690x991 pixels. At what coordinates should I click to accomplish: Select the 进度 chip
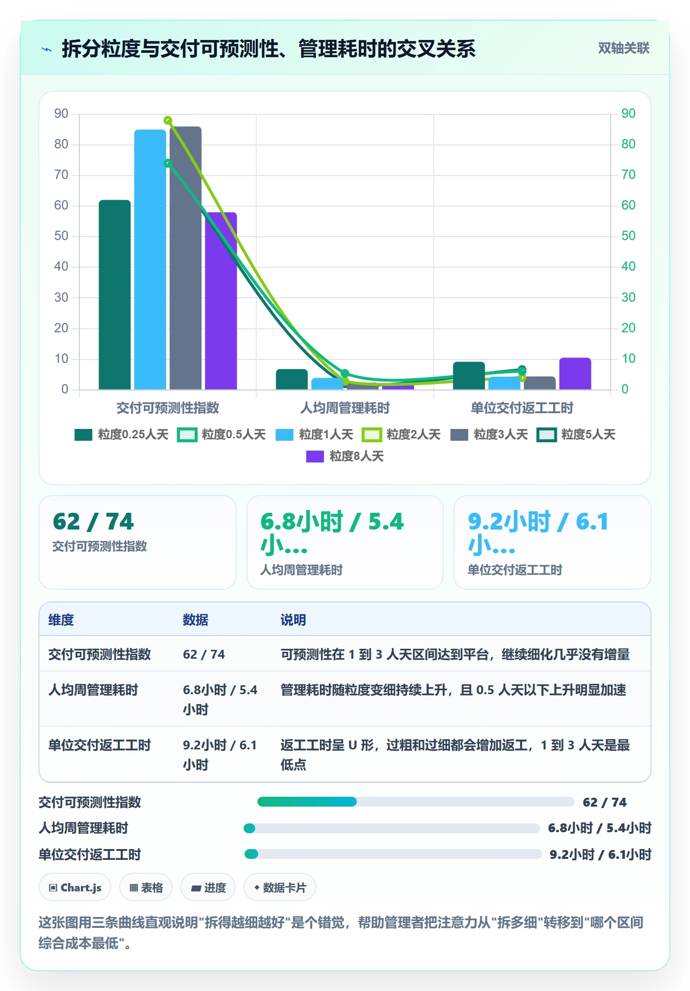click(208, 887)
